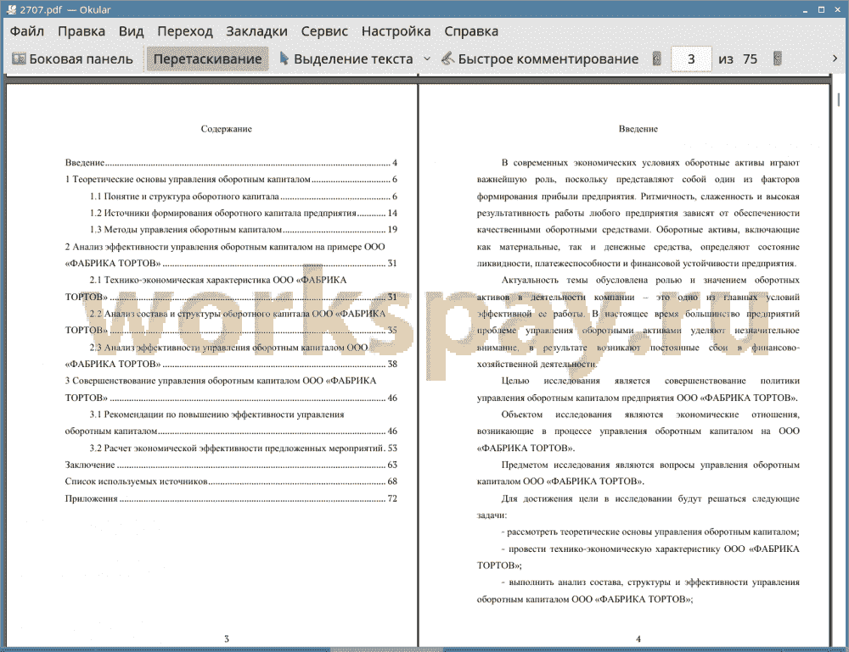Close the Okular window
The width and height of the screenshot is (849, 652).
[x=838, y=9]
